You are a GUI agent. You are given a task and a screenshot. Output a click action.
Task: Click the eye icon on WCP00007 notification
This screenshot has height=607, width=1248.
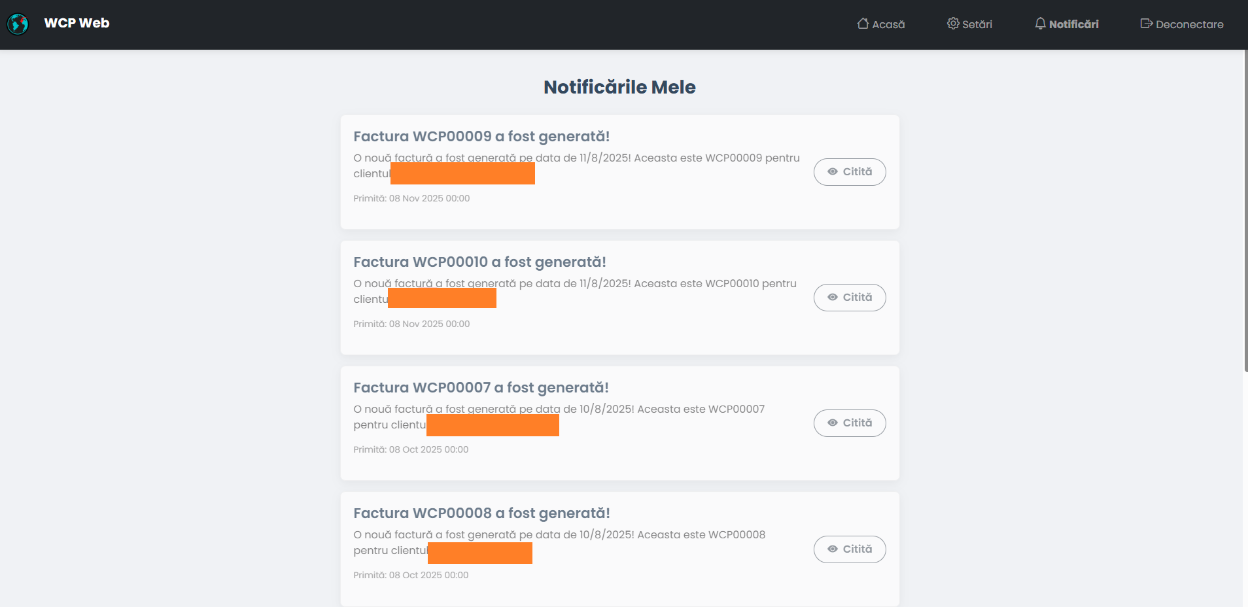pyautogui.click(x=833, y=423)
